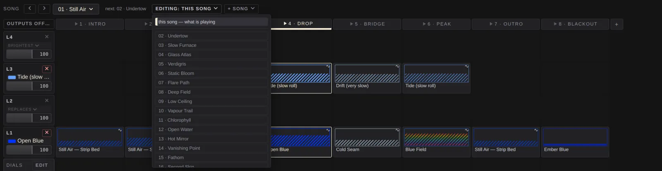Screen dimensions: 662x171
Task: Go to the previous song with the left arrow
Action: tap(30, 9)
